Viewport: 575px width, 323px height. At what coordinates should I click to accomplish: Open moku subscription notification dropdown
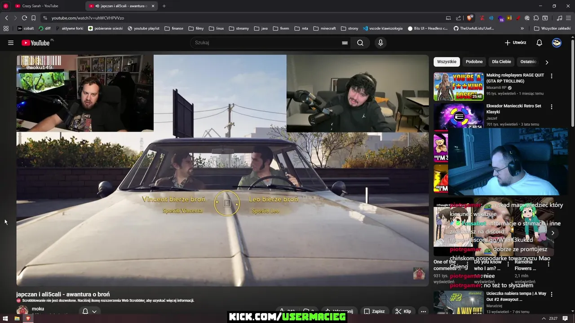(x=89, y=311)
